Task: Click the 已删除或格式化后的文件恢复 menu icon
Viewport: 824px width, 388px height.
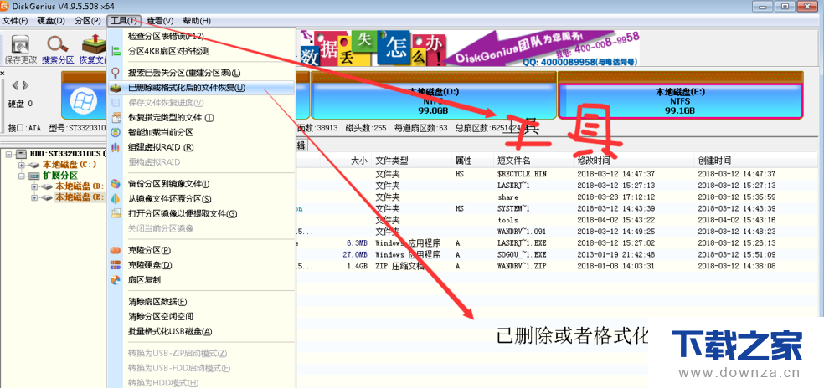Action: coord(116,88)
